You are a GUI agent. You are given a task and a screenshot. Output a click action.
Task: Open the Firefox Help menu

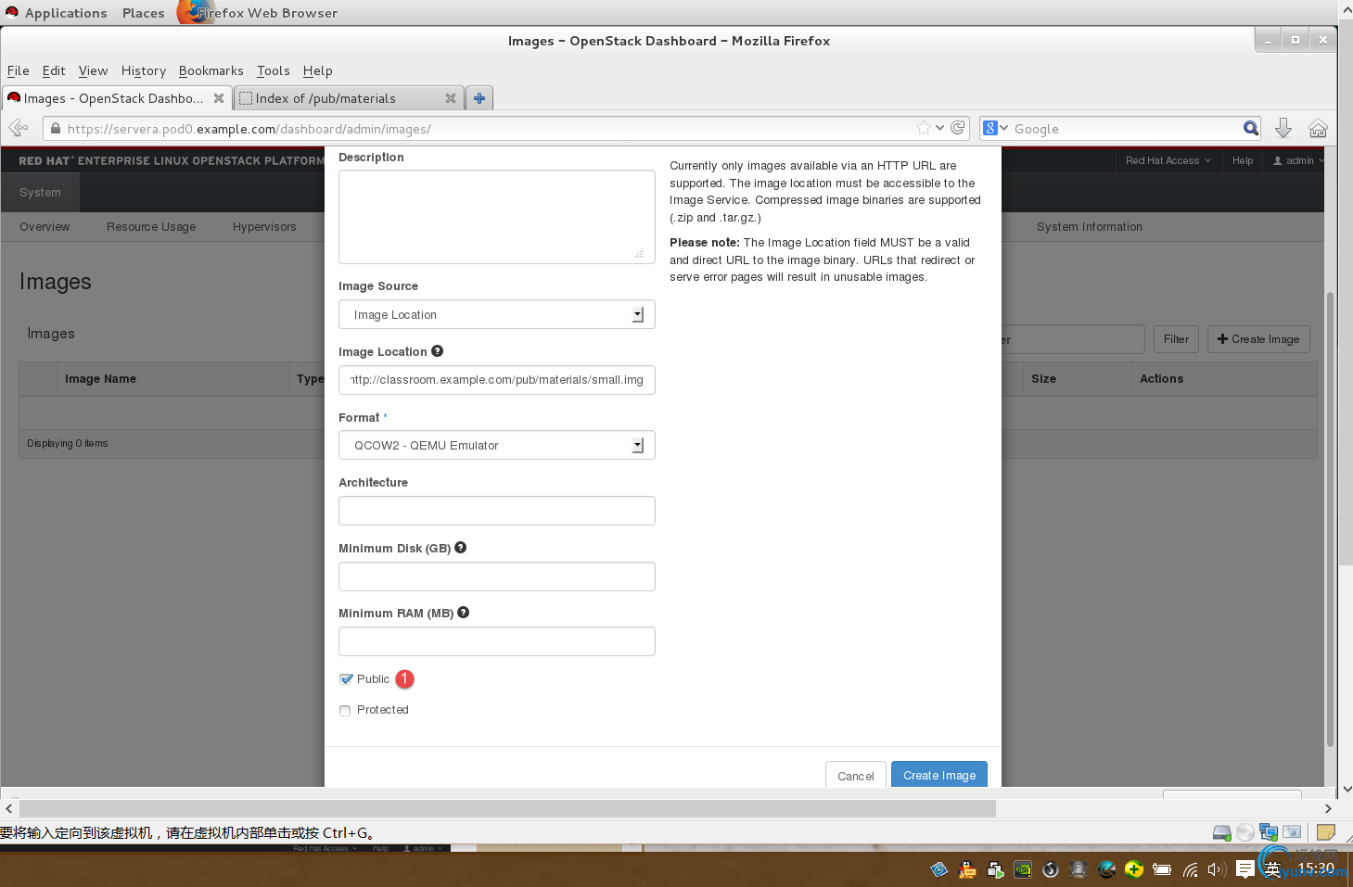click(317, 70)
